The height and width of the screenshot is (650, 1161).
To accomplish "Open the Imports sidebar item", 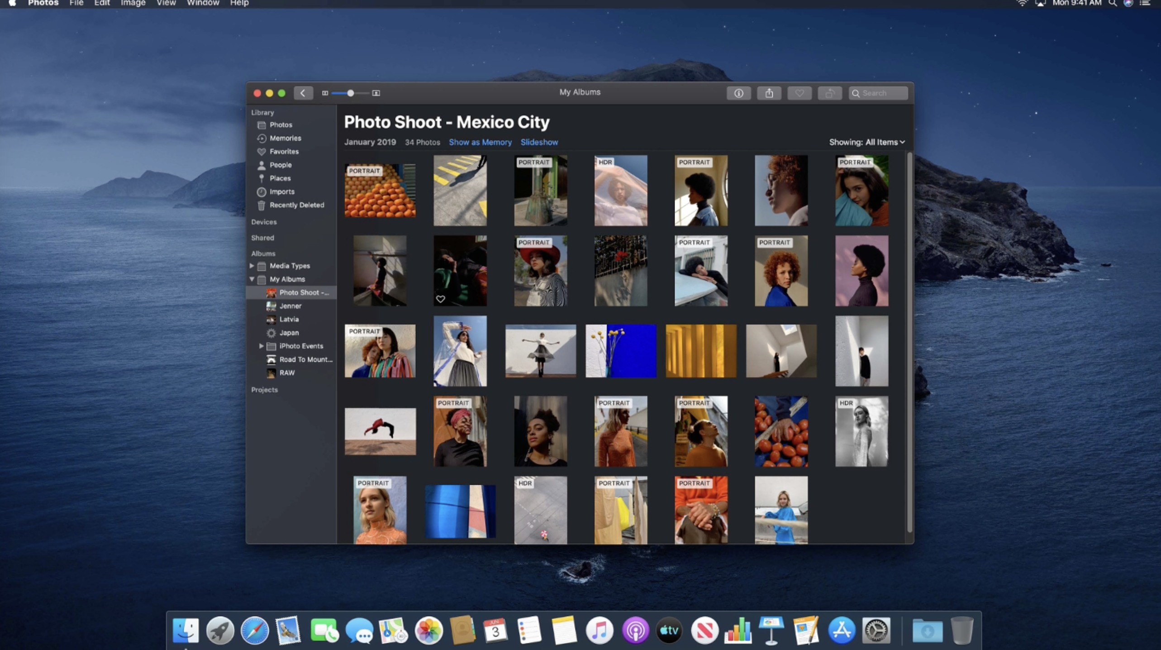I will (281, 192).
